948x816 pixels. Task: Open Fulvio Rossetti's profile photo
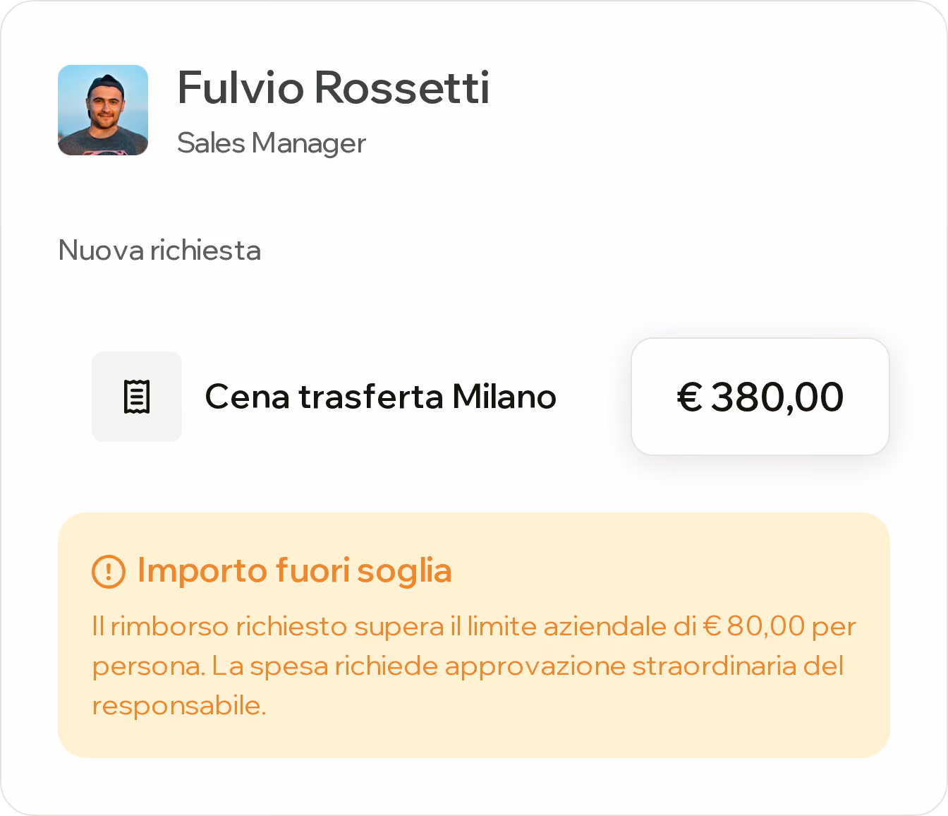coord(103,110)
